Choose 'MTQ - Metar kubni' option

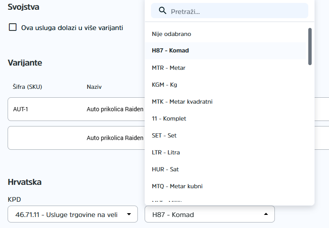click(177, 186)
